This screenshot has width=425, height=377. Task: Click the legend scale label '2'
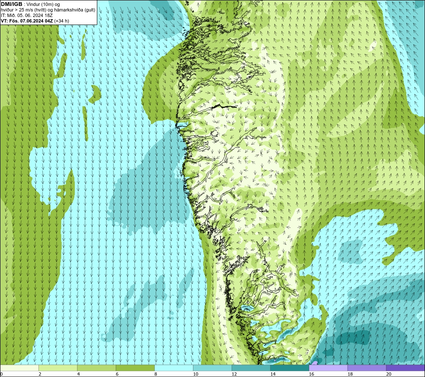pyautogui.click(x=40, y=374)
